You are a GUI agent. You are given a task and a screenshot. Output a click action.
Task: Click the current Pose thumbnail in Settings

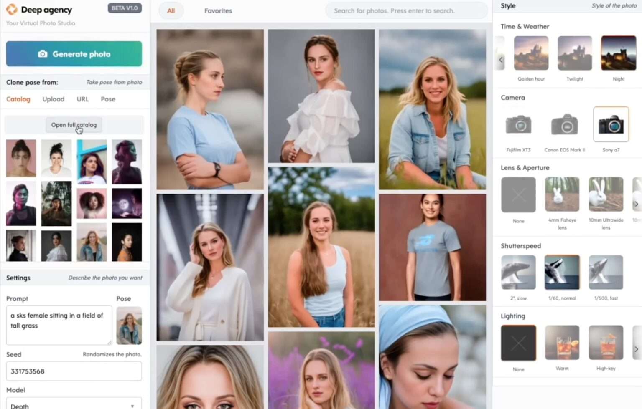pos(129,326)
